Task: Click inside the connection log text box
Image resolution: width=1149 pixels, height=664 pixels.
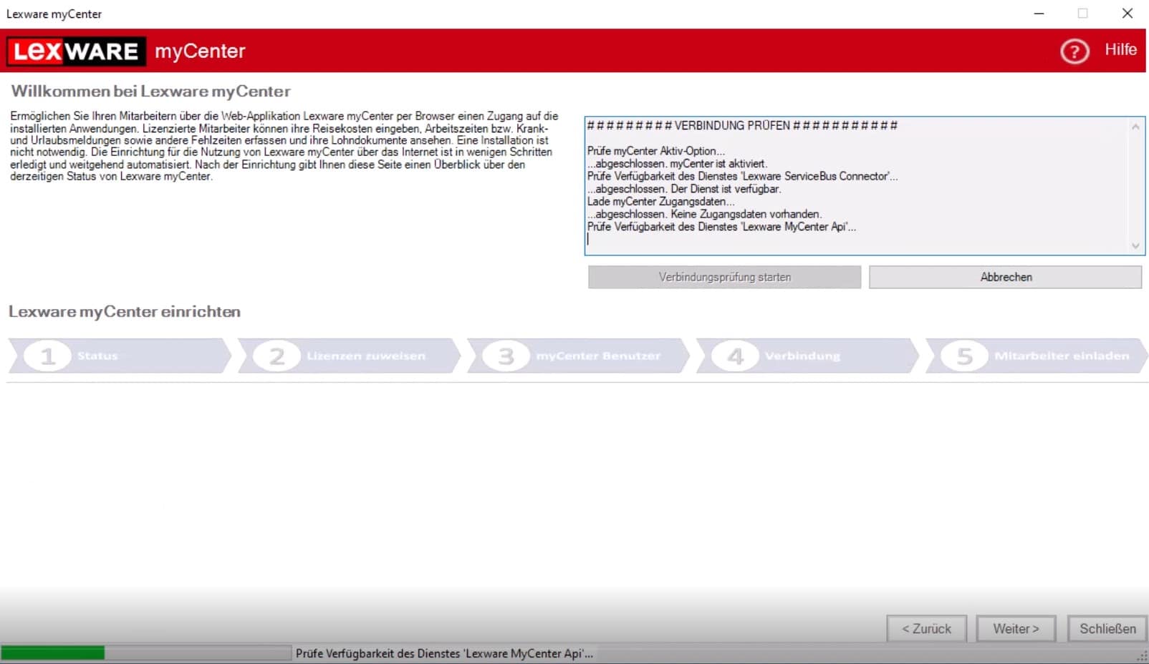Action: click(x=864, y=186)
